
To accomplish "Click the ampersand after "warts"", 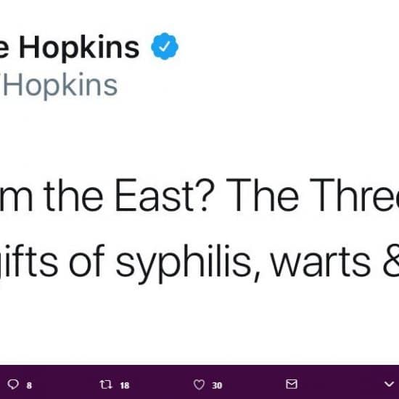I will click(390, 262).
